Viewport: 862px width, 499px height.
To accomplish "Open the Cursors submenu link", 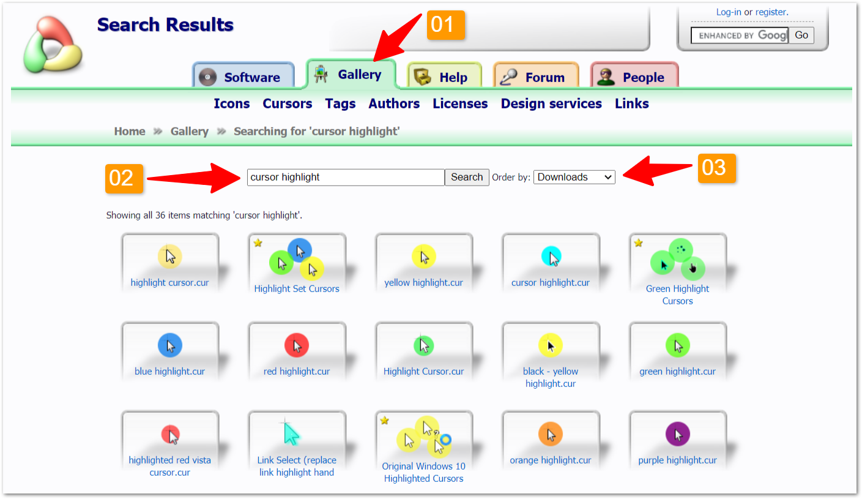I will tap(288, 103).
